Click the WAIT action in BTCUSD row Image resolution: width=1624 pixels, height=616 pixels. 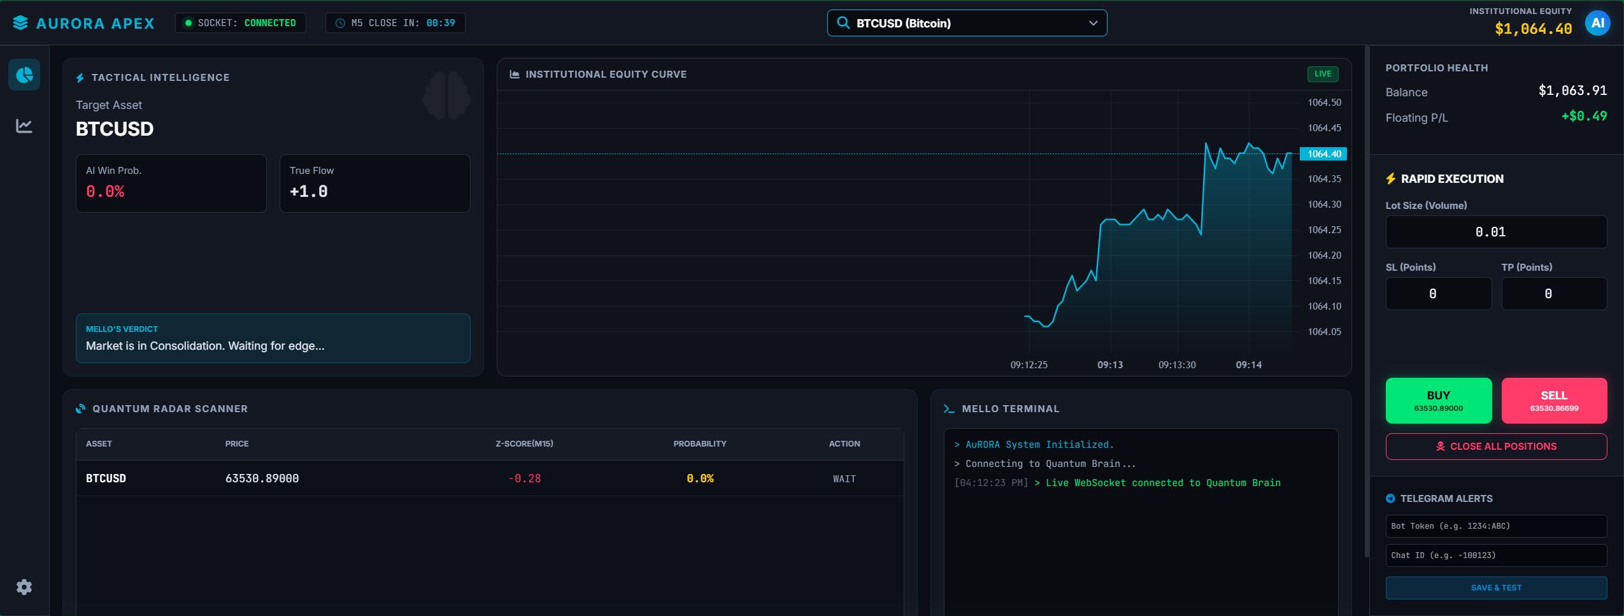tap(844, 479)
